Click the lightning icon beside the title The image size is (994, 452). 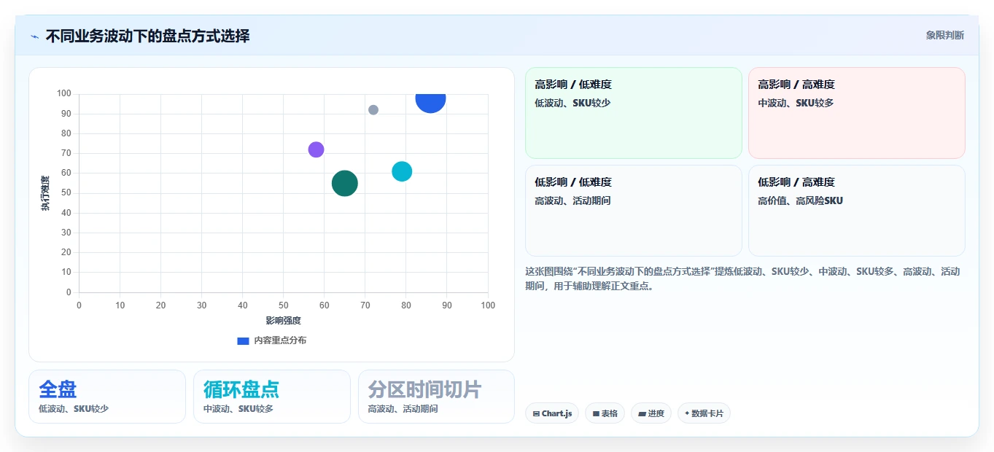(35, 36)
